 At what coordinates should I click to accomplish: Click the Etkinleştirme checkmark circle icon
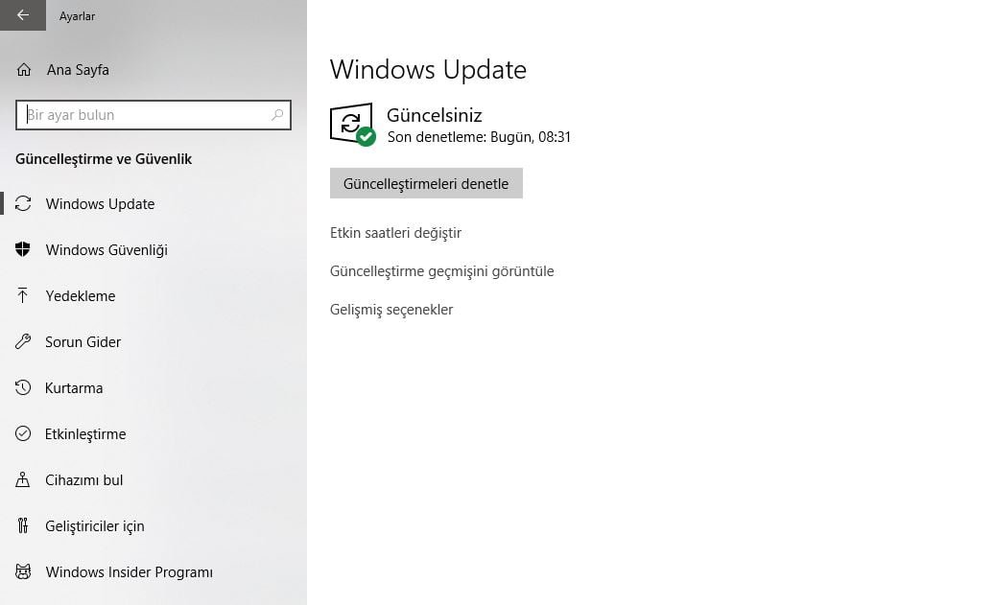tap(23, 433)
